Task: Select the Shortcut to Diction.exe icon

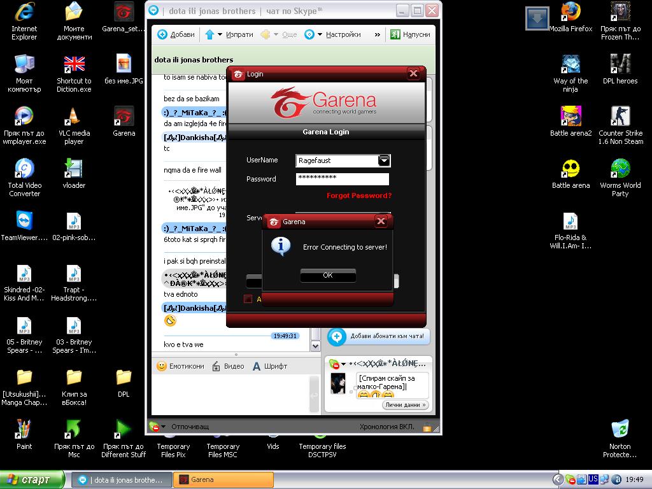Action: pos(74,74)
